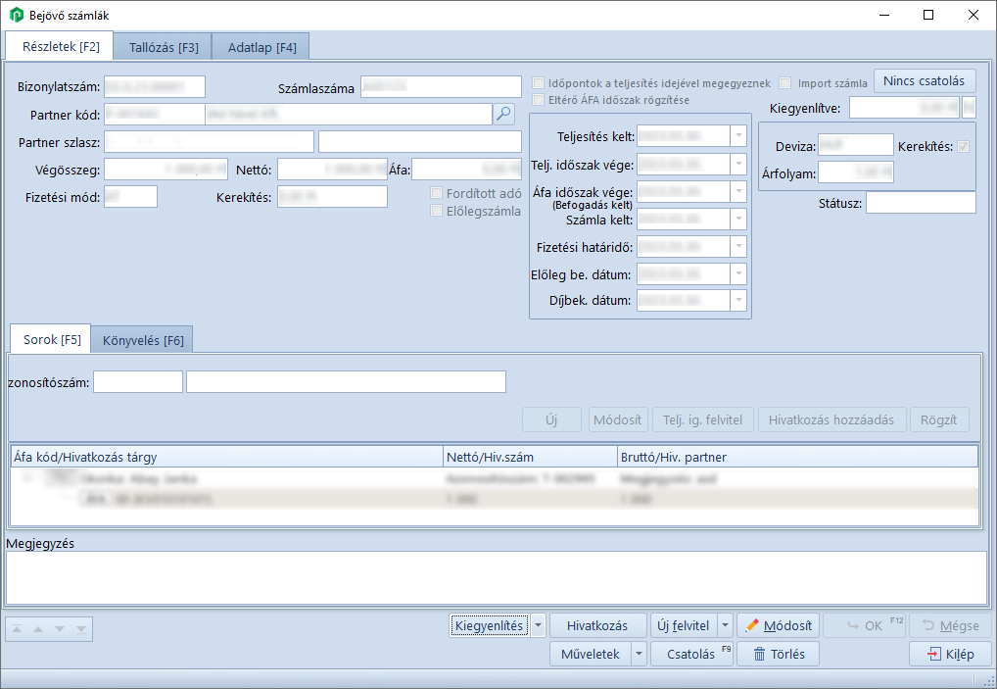Click the partner search magnifier icon
Screen dimensions: 997x689
pos(503,114)
